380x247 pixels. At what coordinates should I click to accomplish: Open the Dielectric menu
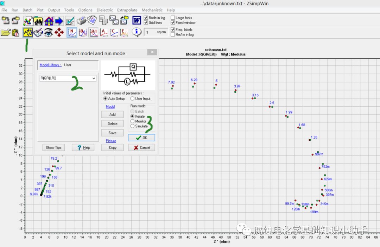point(105,10)
